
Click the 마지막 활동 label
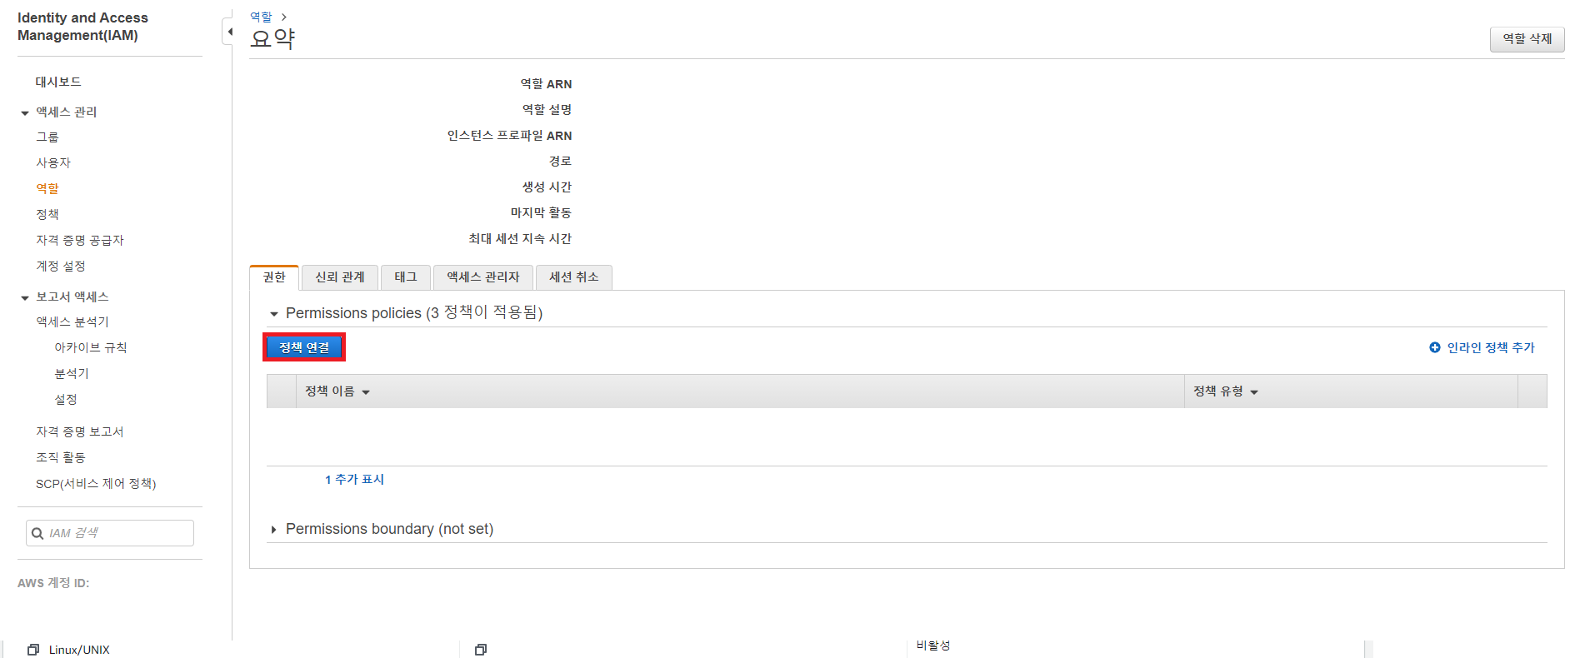coord(541,212)
